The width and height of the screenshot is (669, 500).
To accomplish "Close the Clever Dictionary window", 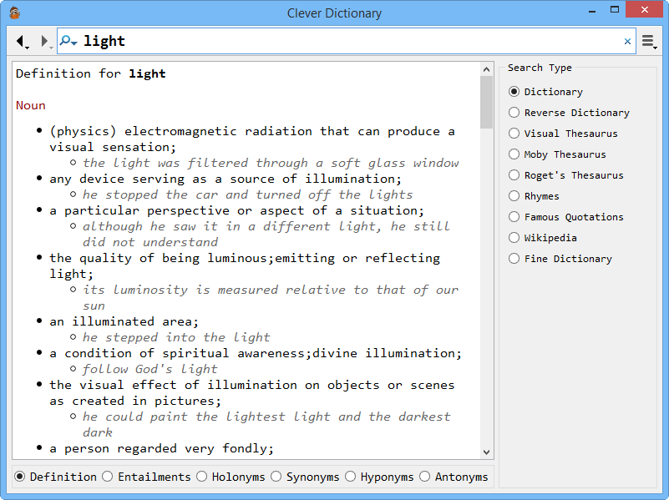I will 645,9.
